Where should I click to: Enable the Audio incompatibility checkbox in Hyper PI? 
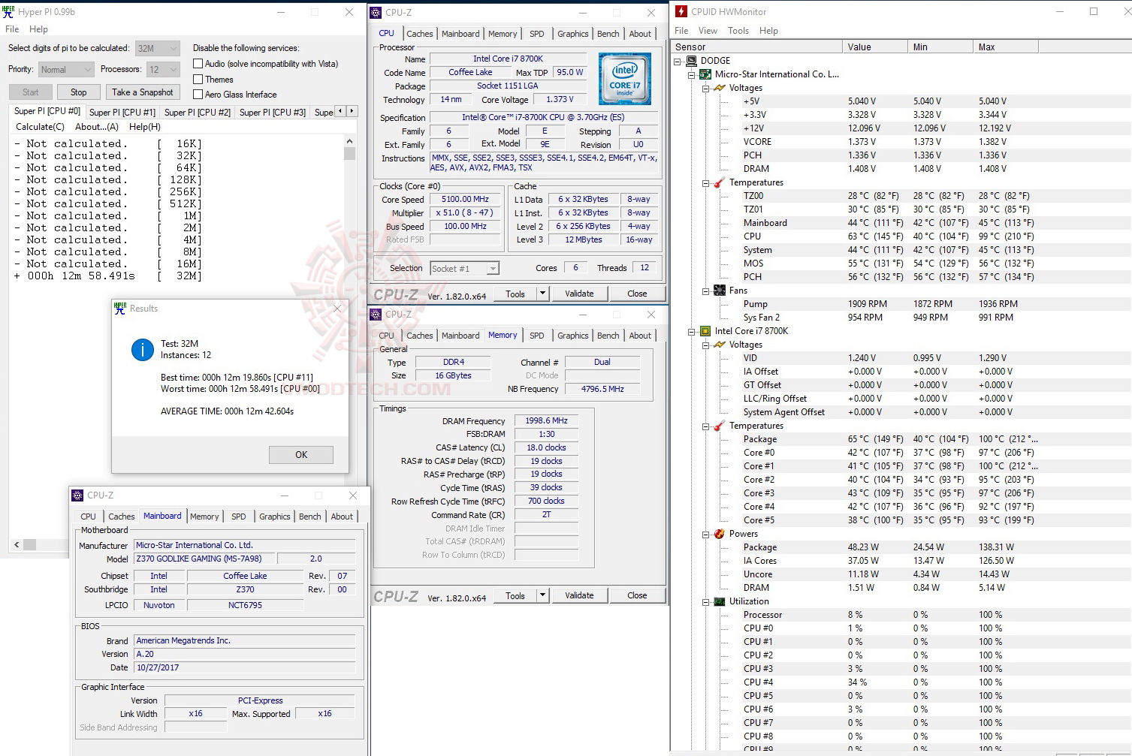pos(198,63)
